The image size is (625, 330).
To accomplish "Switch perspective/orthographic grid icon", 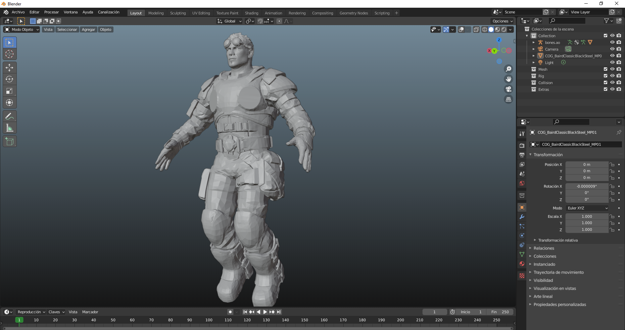I will coord(509,100).
